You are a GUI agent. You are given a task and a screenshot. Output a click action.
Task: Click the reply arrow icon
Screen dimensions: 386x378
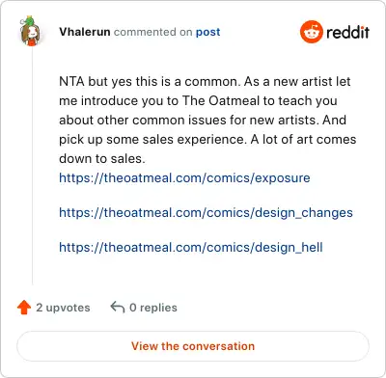[118, 307]
